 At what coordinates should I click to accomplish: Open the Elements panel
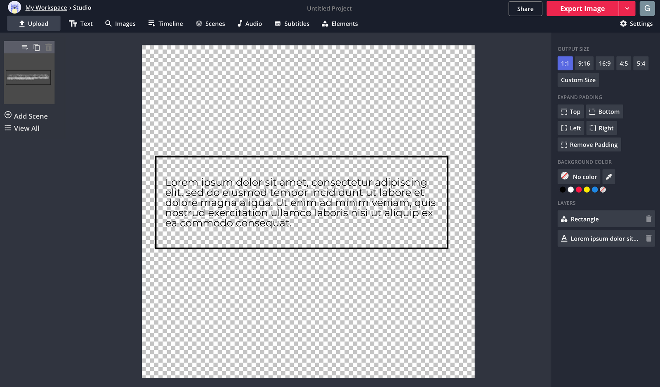pos(339,24)
